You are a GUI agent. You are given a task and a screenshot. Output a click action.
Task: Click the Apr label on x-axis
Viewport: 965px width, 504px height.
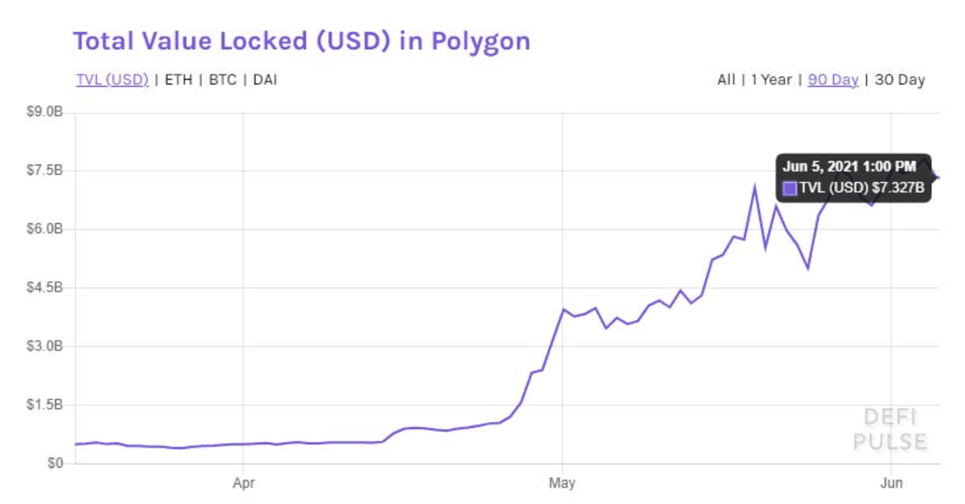point(243,482)
